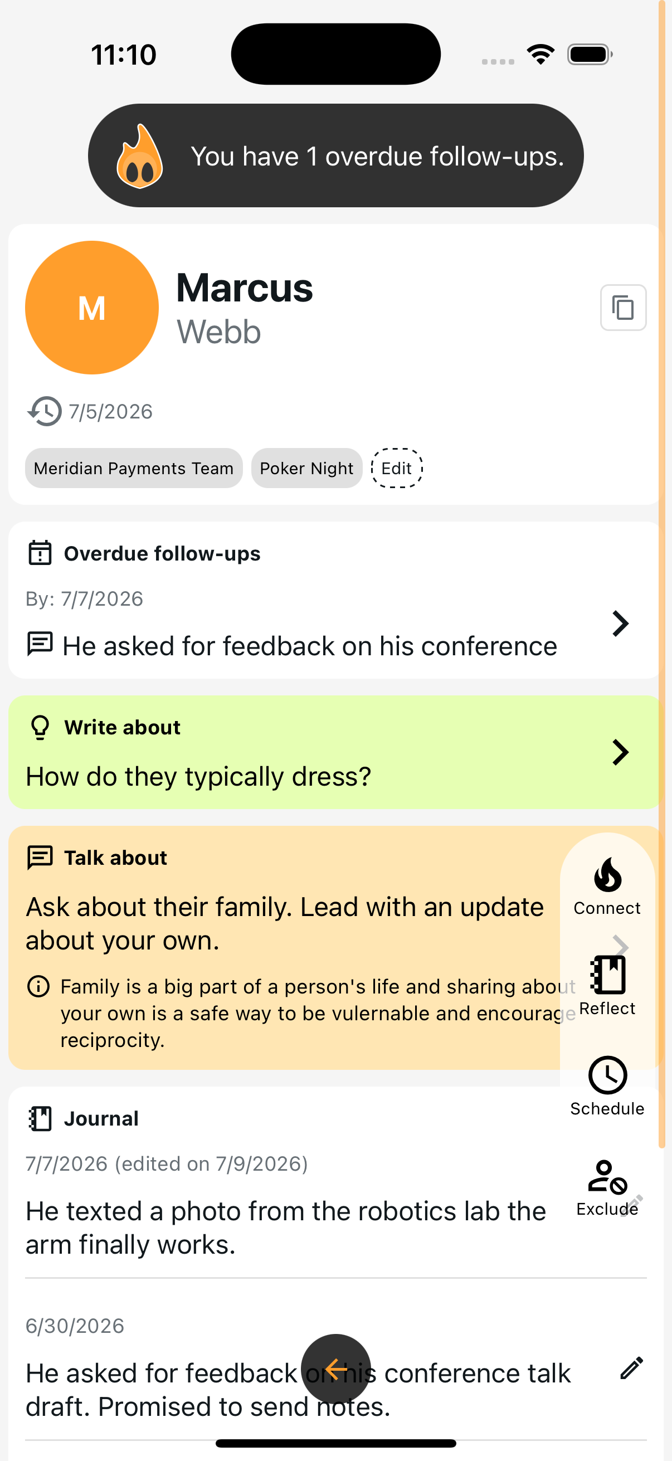Tap the 'By: 7/7/2026' due date text

(85, 598)
